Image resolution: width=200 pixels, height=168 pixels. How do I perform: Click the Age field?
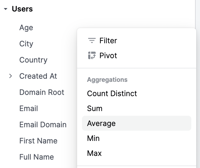click(x=26, y=28)
